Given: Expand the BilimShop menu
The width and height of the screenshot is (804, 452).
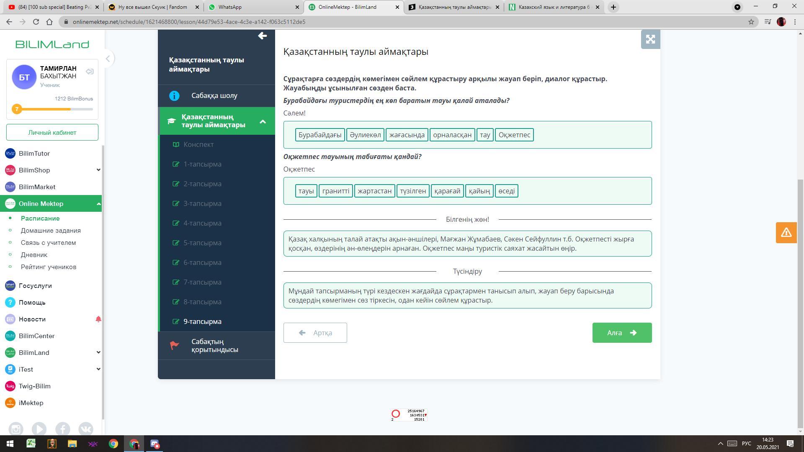Looking at the screenshot, I should point(98,170).
